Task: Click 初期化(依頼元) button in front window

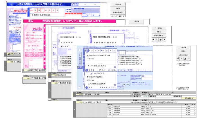Action: pyautogui.click(x=183, y=55)
